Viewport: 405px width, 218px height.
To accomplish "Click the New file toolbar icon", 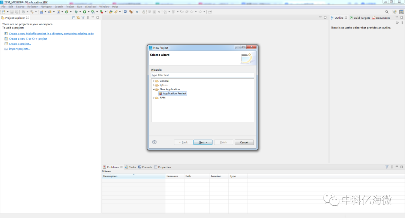I will pos(4,12).
